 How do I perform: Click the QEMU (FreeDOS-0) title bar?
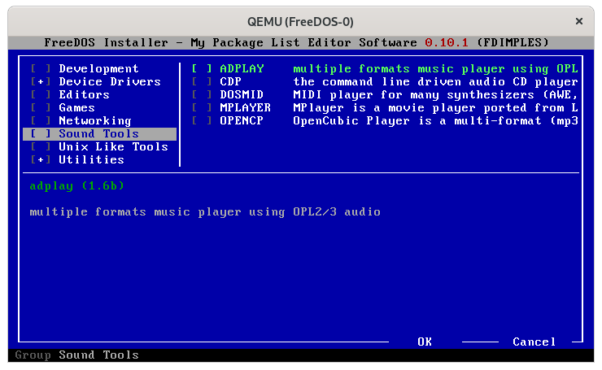point(301,21)
